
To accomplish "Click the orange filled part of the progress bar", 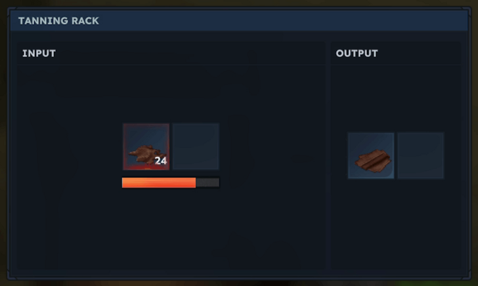I will pyautogui.click(x=159, y=183).
